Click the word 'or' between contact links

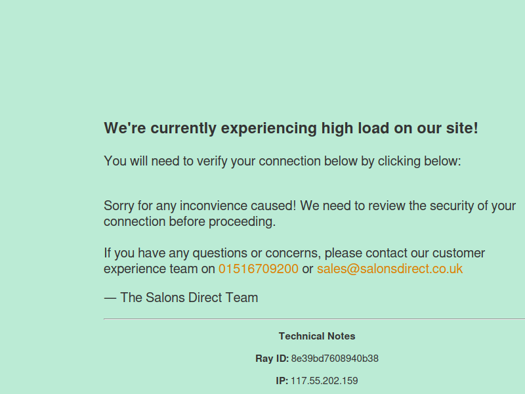(x=307, y=269)
